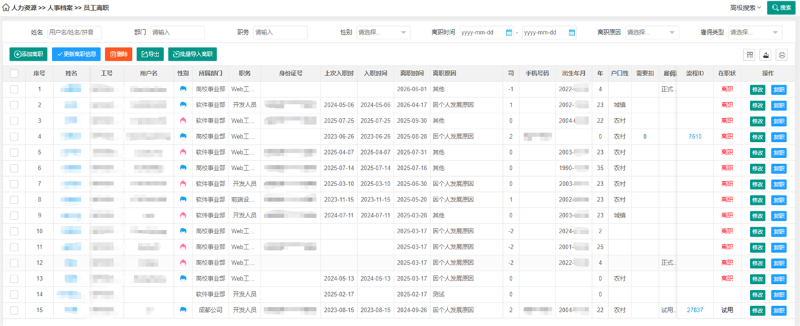Click 人力资源 in the breadcrumb

coord(25,8)
